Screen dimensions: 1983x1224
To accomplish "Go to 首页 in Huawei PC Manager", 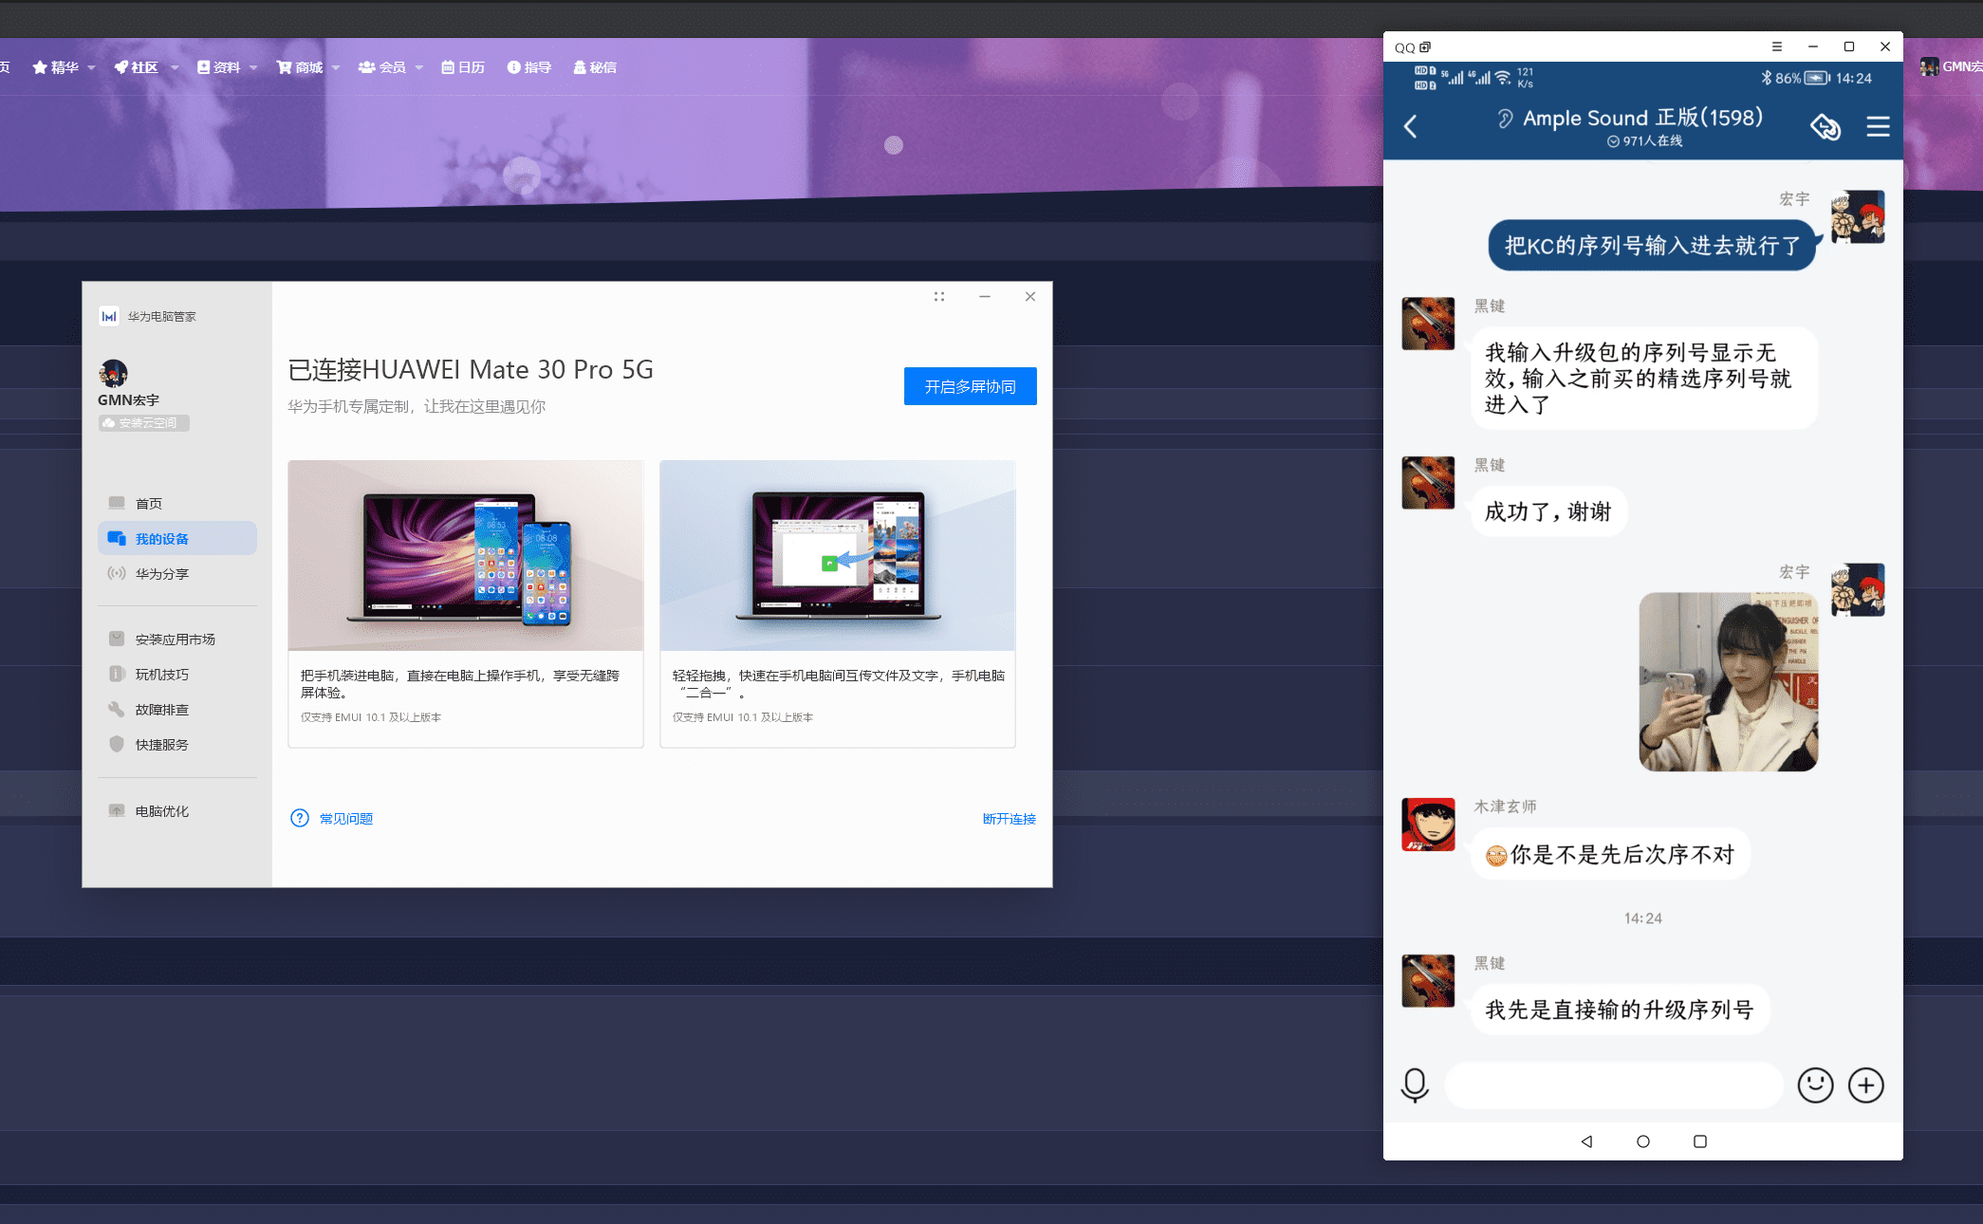I will point(148,503).
